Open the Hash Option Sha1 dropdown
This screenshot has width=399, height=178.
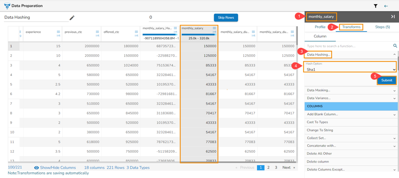point(350,69)
